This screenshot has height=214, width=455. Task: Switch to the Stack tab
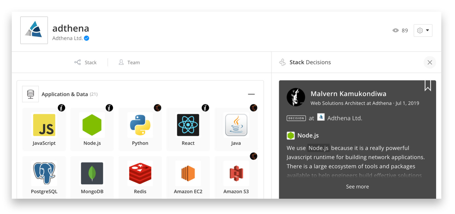(x=85, y=63)
